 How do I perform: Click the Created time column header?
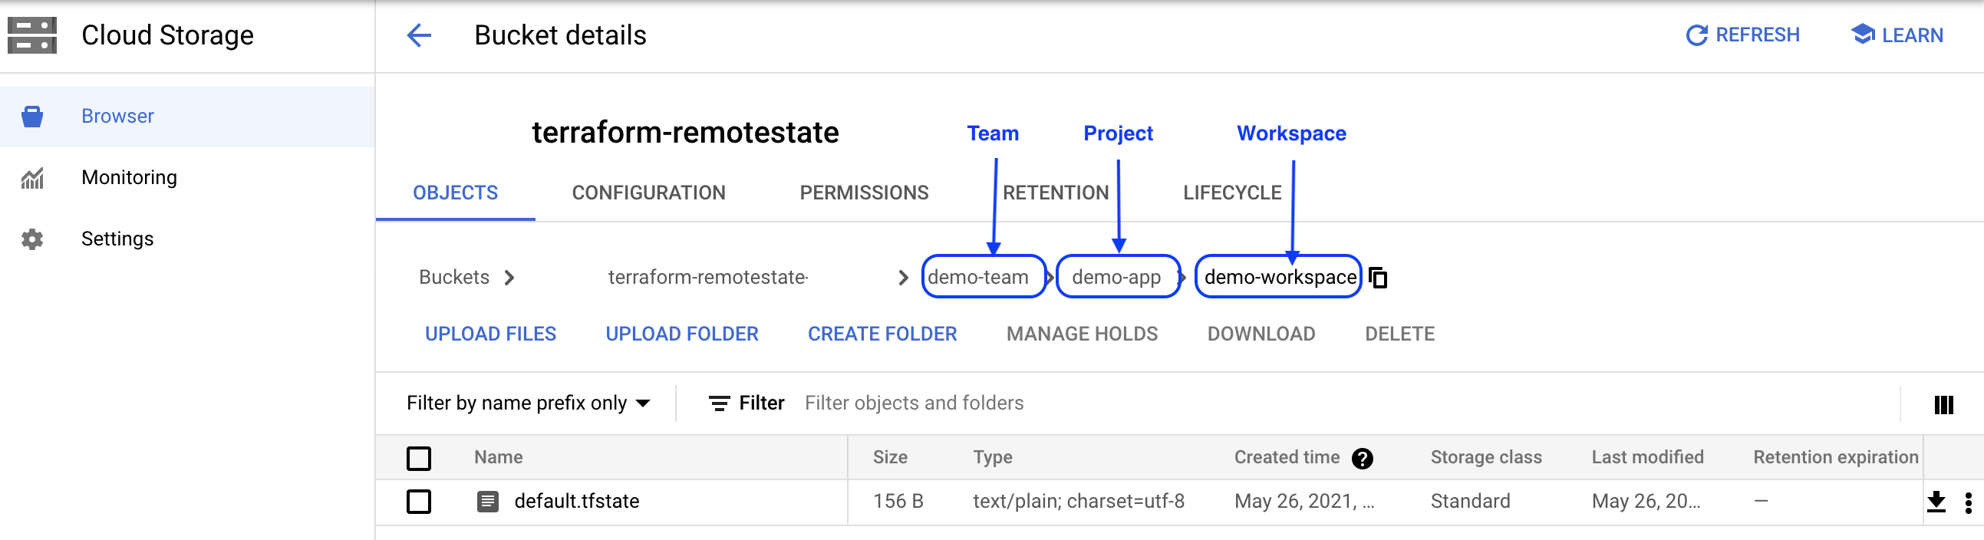click(1287, 458)
